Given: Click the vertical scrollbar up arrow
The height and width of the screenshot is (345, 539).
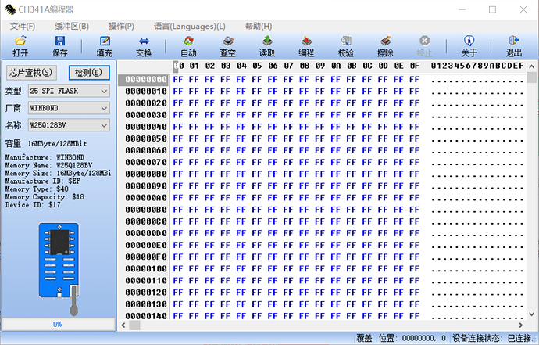Looking at the screenshot, I should pyautogui.click(x=531, y=66).
